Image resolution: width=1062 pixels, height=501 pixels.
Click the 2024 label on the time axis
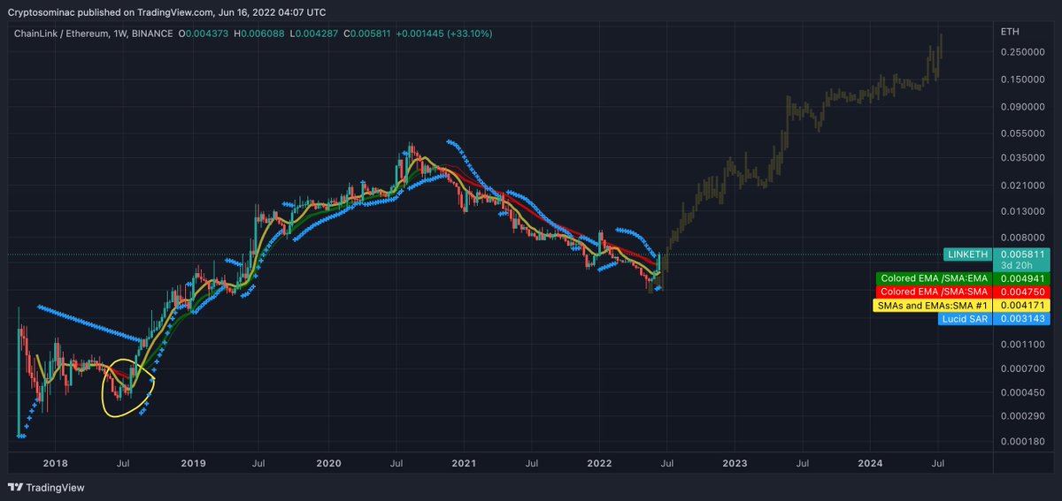[x=870, y=463]
